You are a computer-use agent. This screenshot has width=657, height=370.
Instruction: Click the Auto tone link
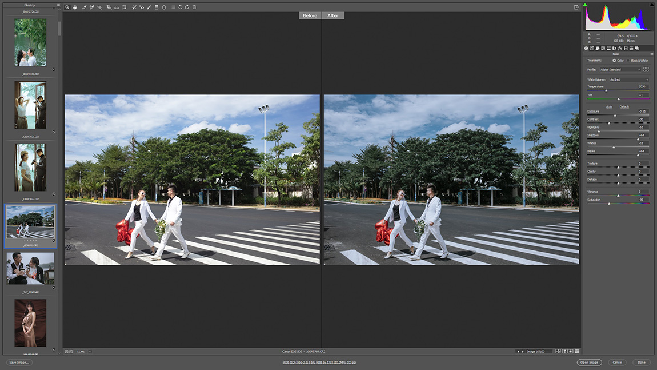tap(609, 106)
